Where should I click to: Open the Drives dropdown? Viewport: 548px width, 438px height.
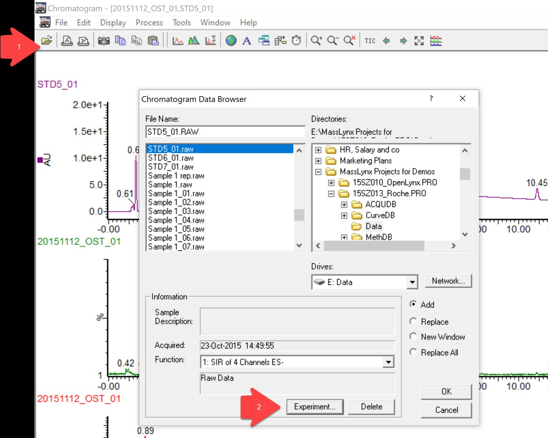tap(412, 282)
